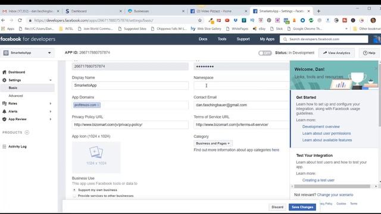
Task: Click the search magnifier icon in developers search
Action: coord(285,39)
